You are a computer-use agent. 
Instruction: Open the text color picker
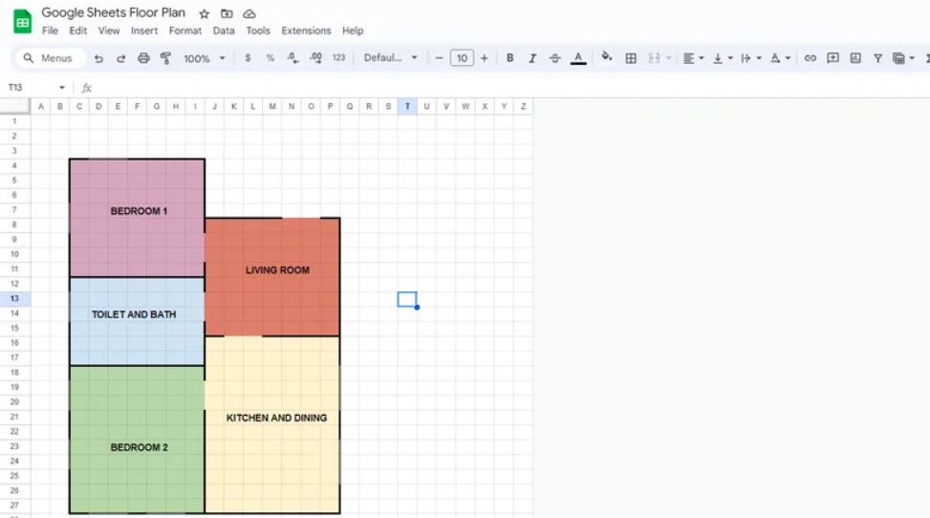578,58
